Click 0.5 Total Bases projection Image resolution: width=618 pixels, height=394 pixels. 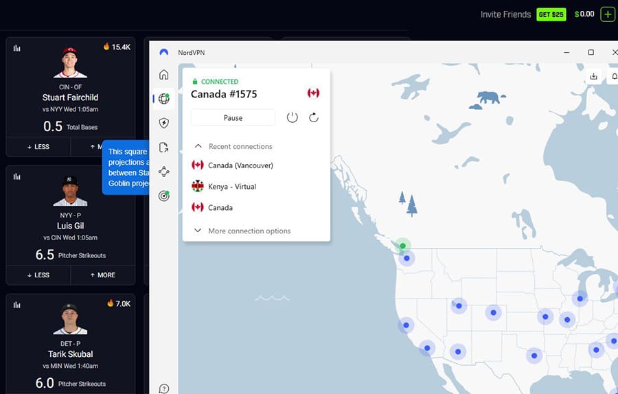[x=70, y=126]
